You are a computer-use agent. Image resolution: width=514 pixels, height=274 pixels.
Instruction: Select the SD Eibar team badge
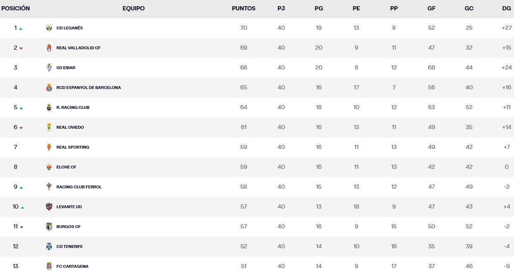49,68
